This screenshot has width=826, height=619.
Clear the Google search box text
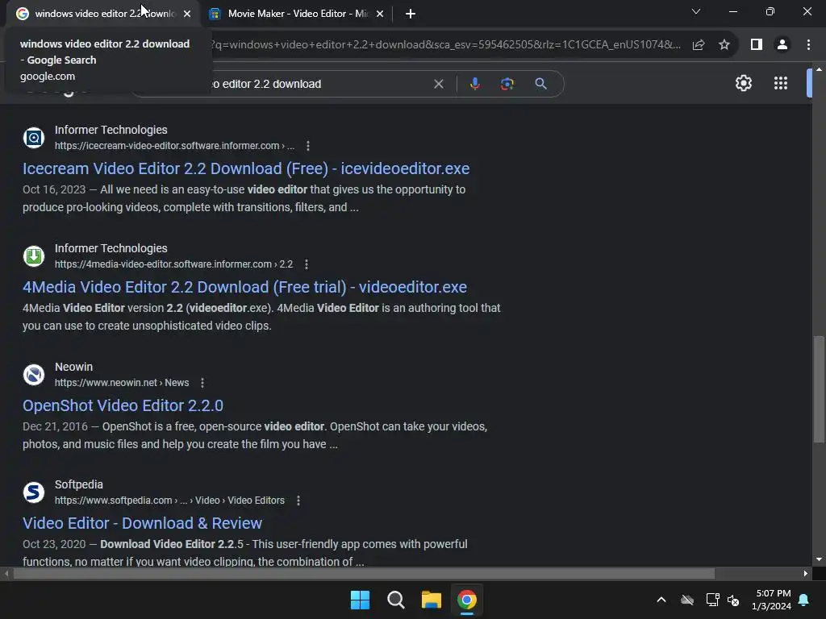point(438,84)
